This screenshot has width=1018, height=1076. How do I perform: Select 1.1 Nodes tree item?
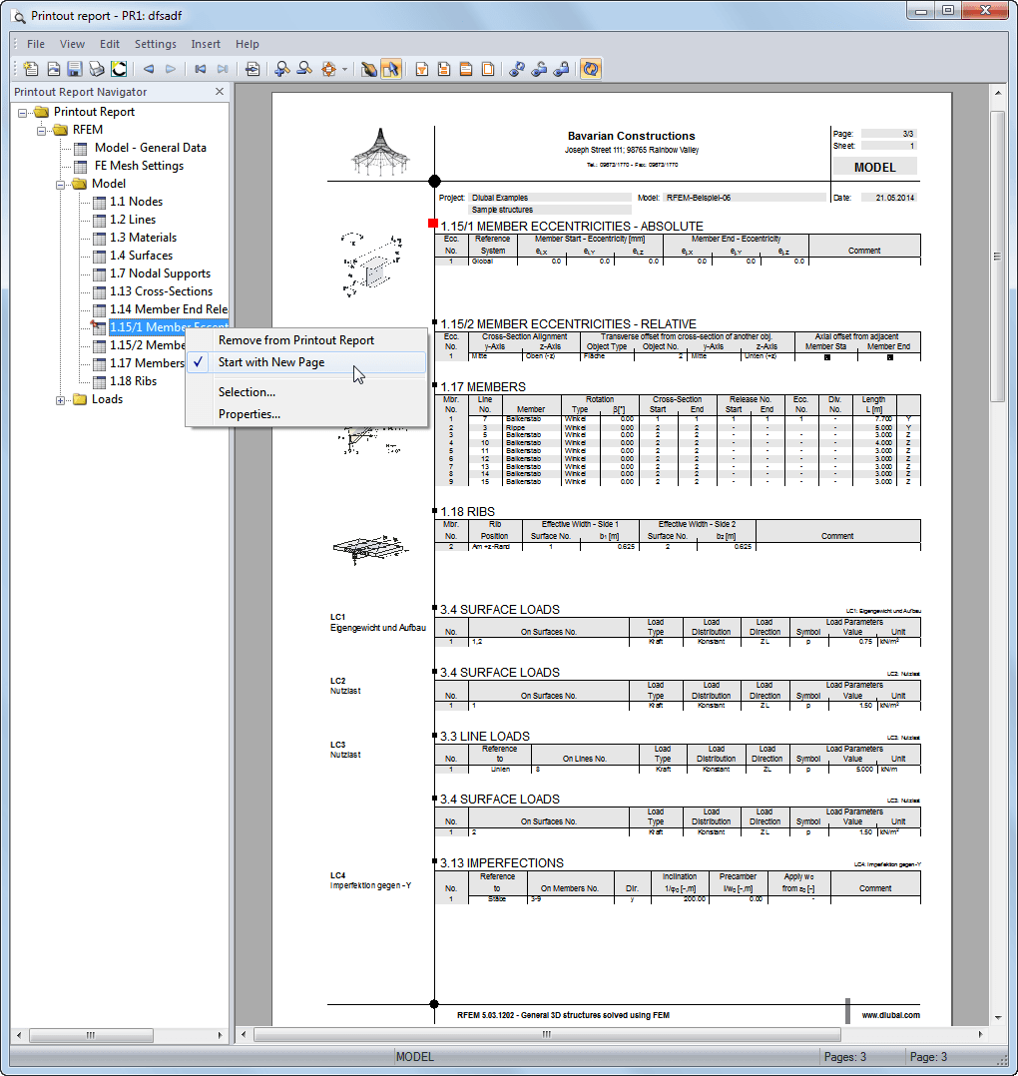[136, 201]
